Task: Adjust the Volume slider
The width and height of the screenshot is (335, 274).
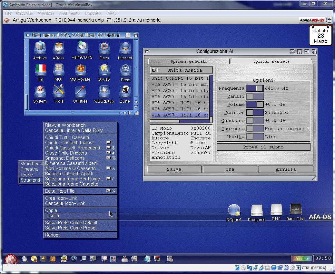Action: [255, 105]
